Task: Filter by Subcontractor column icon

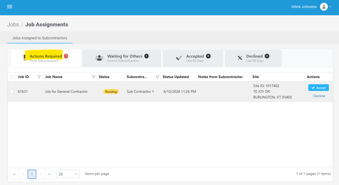Action: (157, 77)
